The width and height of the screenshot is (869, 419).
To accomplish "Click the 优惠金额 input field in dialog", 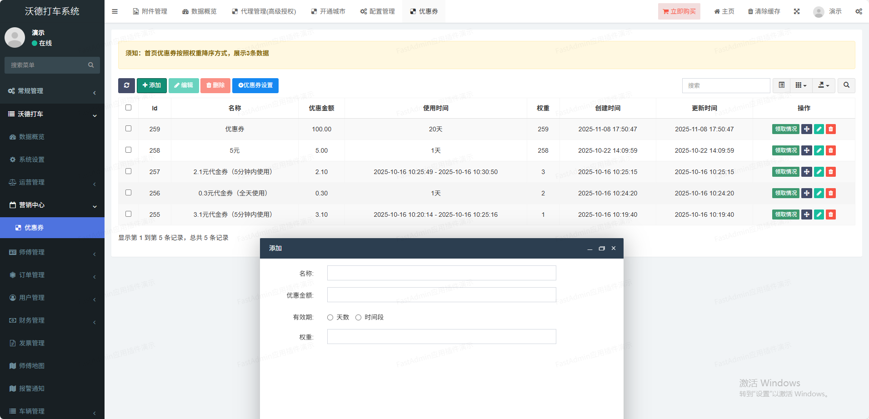I will point(441,295).
